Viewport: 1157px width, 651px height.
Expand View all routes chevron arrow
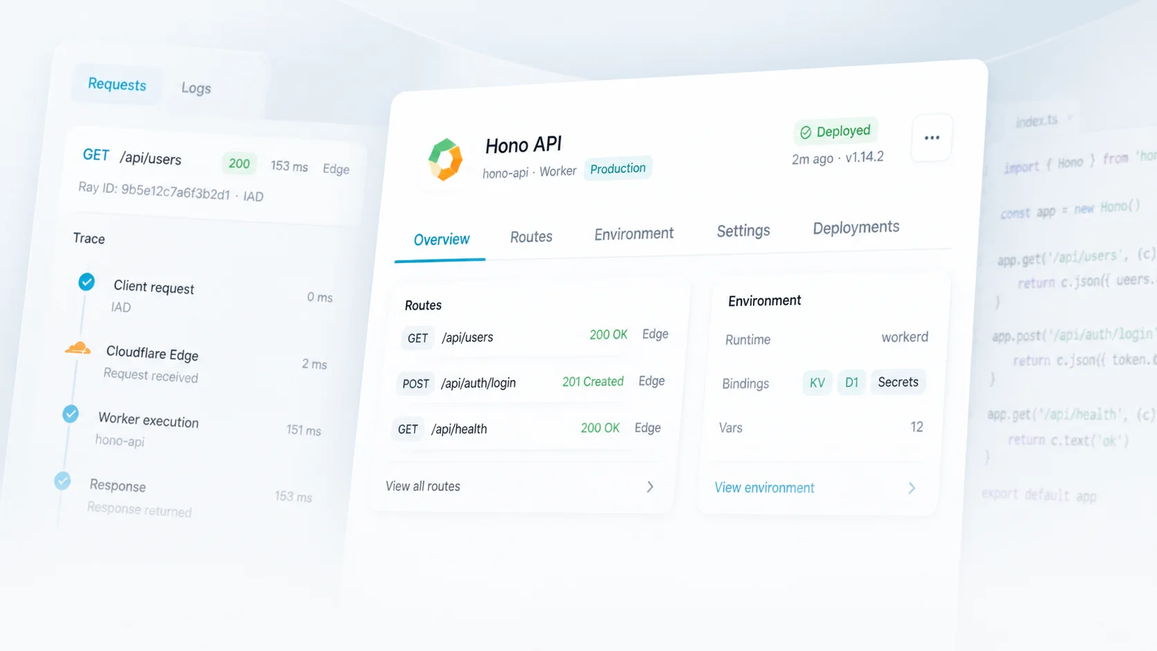click(x=650, y=486)
